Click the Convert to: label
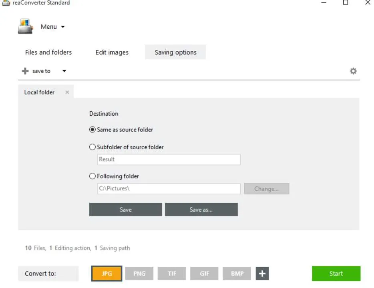Viewport: 374px width, 288px height. [40, 274]
